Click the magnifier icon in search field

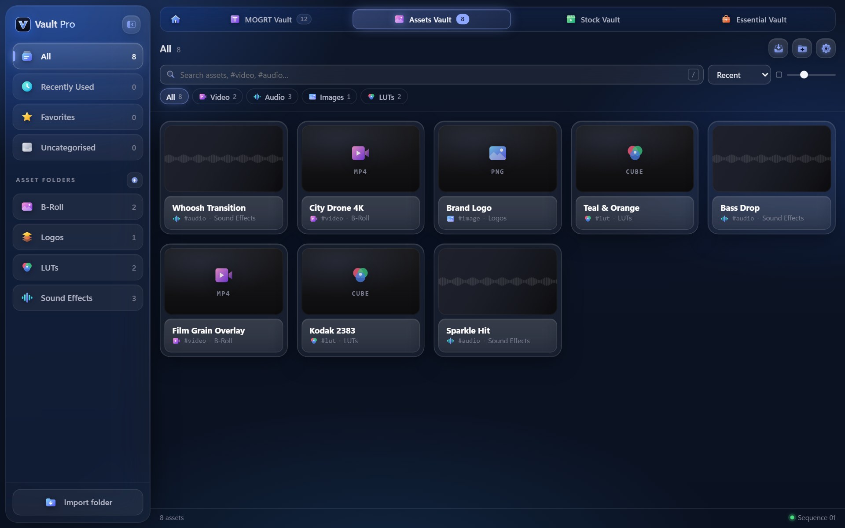[x=171, y=75]
